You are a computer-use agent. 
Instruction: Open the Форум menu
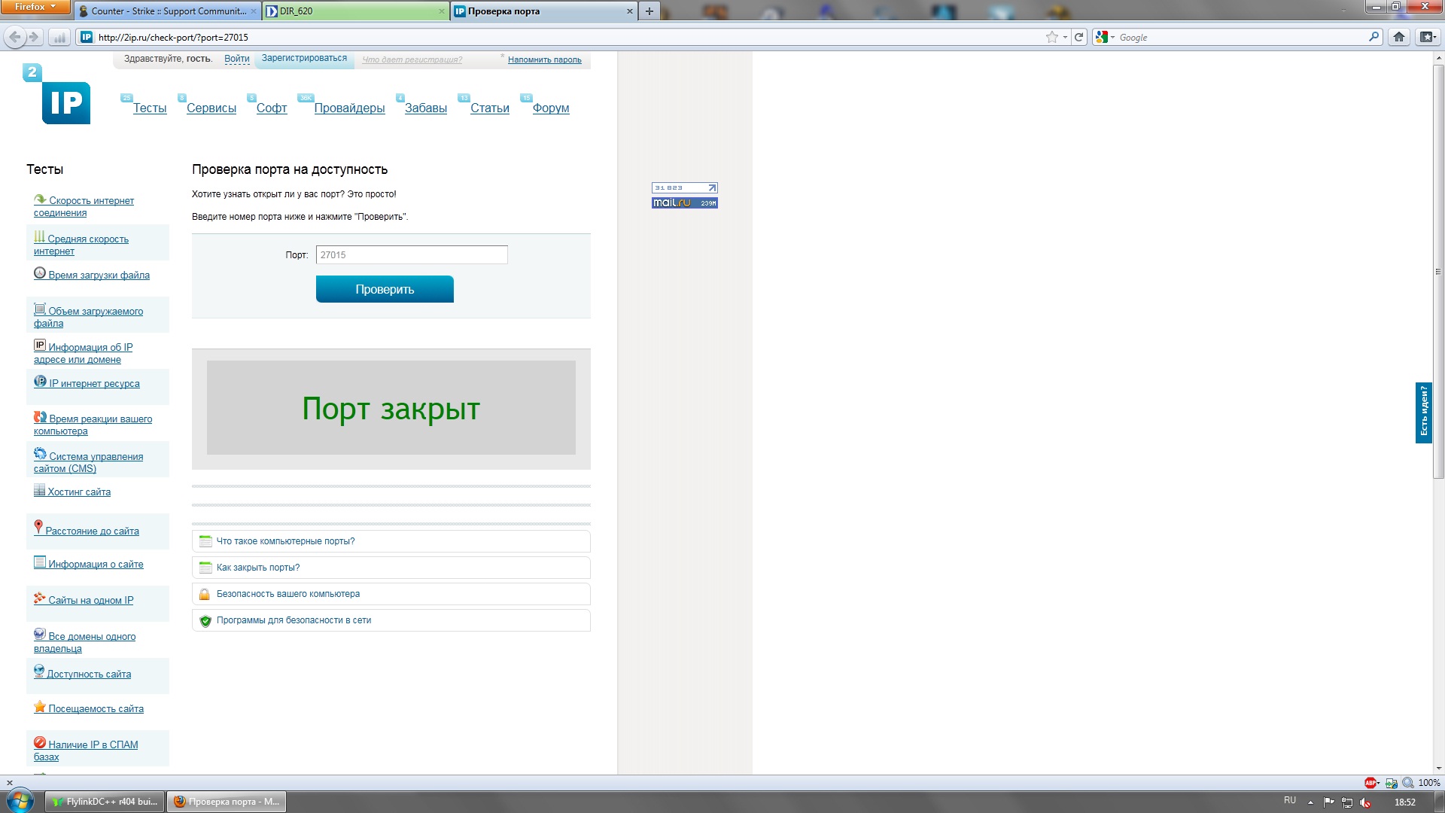[x=551, y=108]
